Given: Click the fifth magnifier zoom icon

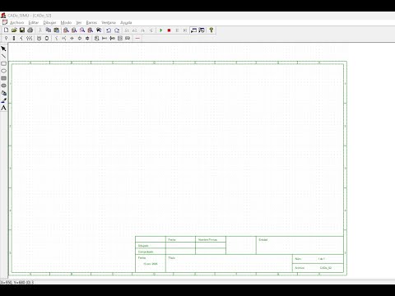Looking at the screenshot, I should 99,30.
